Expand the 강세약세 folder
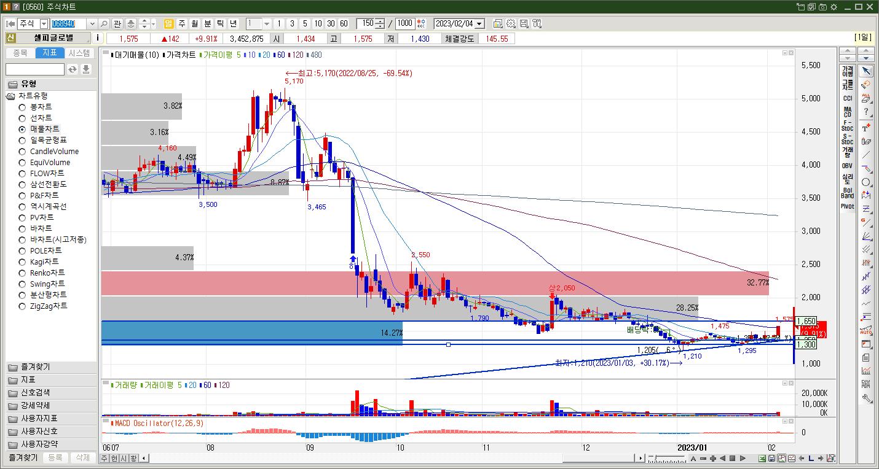The image size is (879, 469). tap(52, 405)
